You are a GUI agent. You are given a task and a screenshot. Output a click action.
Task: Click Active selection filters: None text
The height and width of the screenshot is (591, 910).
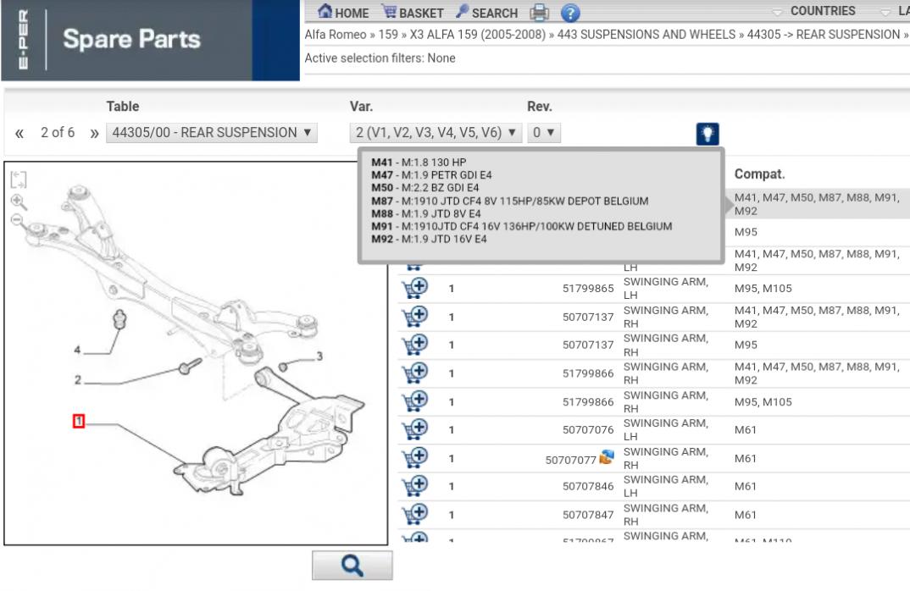pos(380,58)
